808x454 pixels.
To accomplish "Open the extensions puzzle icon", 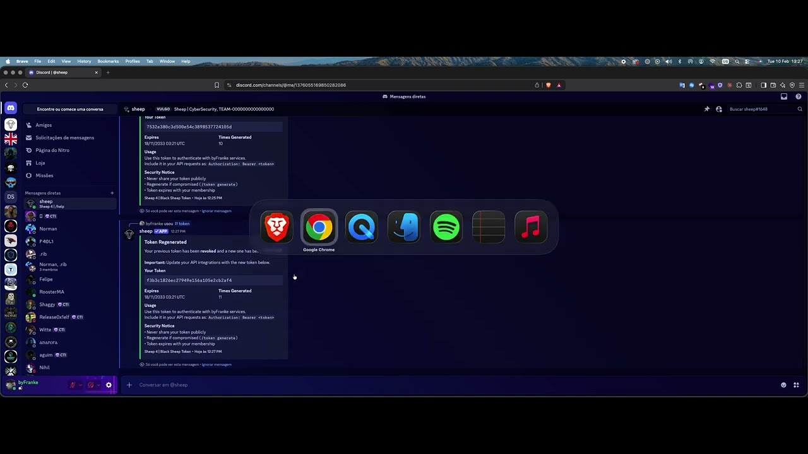I will (739, 85).
